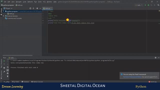Open the Terminal bottom tab
The height and width of the screenshot is (90, 160).
pyautogui.click(x=25, y=82)
